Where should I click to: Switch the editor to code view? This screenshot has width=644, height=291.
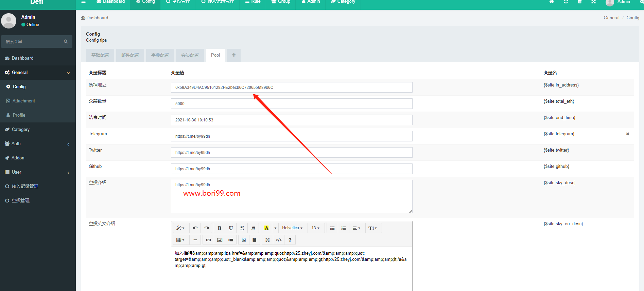[279, 240]
